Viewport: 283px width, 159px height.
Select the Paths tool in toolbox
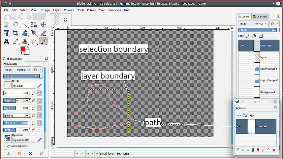point(34,24)
